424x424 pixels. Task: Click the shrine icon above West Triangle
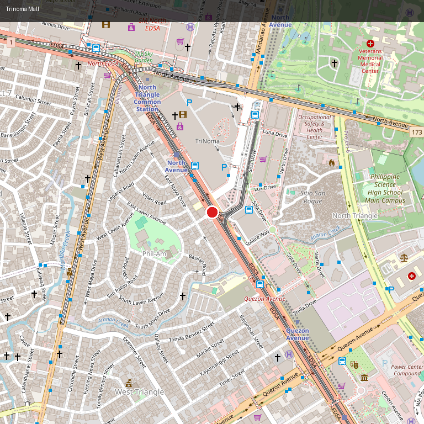[129, 383]
